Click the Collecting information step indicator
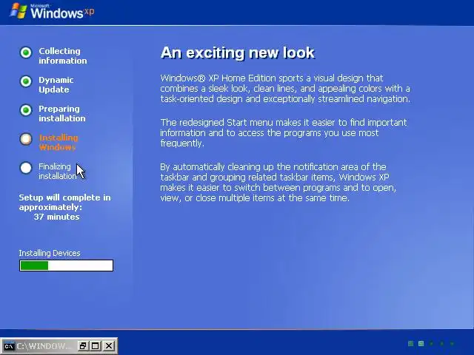 click(26, 53)
